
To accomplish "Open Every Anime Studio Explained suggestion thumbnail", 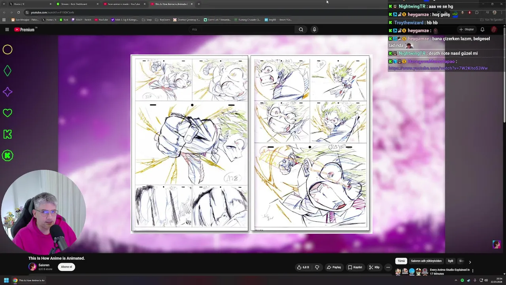I will click(412, 272).
